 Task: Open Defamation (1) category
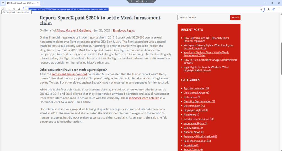[192, 97]
